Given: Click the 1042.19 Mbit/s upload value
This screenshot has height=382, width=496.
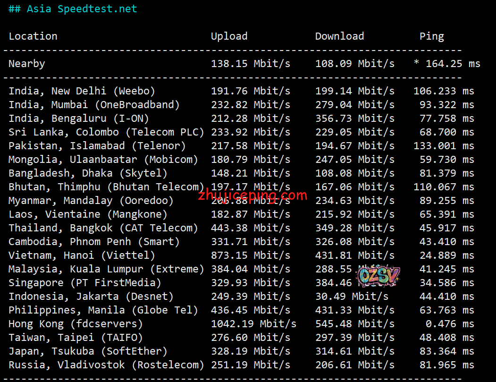Looking at the screenshot, I should coord(253,324).
